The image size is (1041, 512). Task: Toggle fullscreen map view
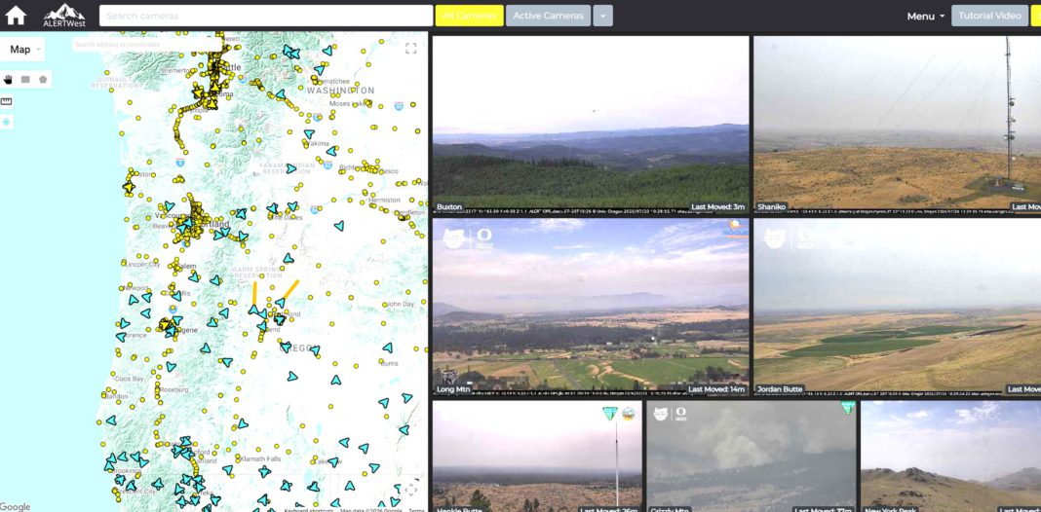pyautogui.click(x=411, y=48)
